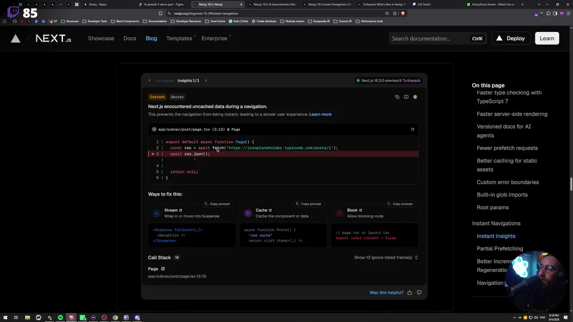Jump to Built-in glob imports section
The image size is (573, 322).
pos(502,195)
